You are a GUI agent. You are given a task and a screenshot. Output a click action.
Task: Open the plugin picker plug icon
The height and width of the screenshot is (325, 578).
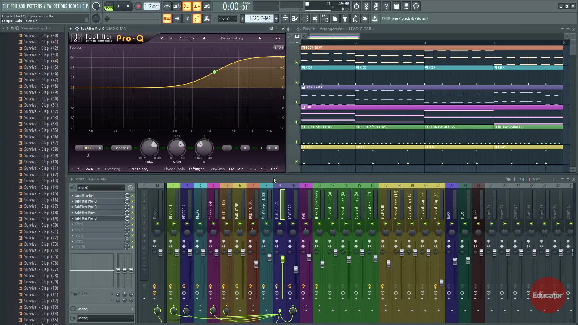click(345, 19)
